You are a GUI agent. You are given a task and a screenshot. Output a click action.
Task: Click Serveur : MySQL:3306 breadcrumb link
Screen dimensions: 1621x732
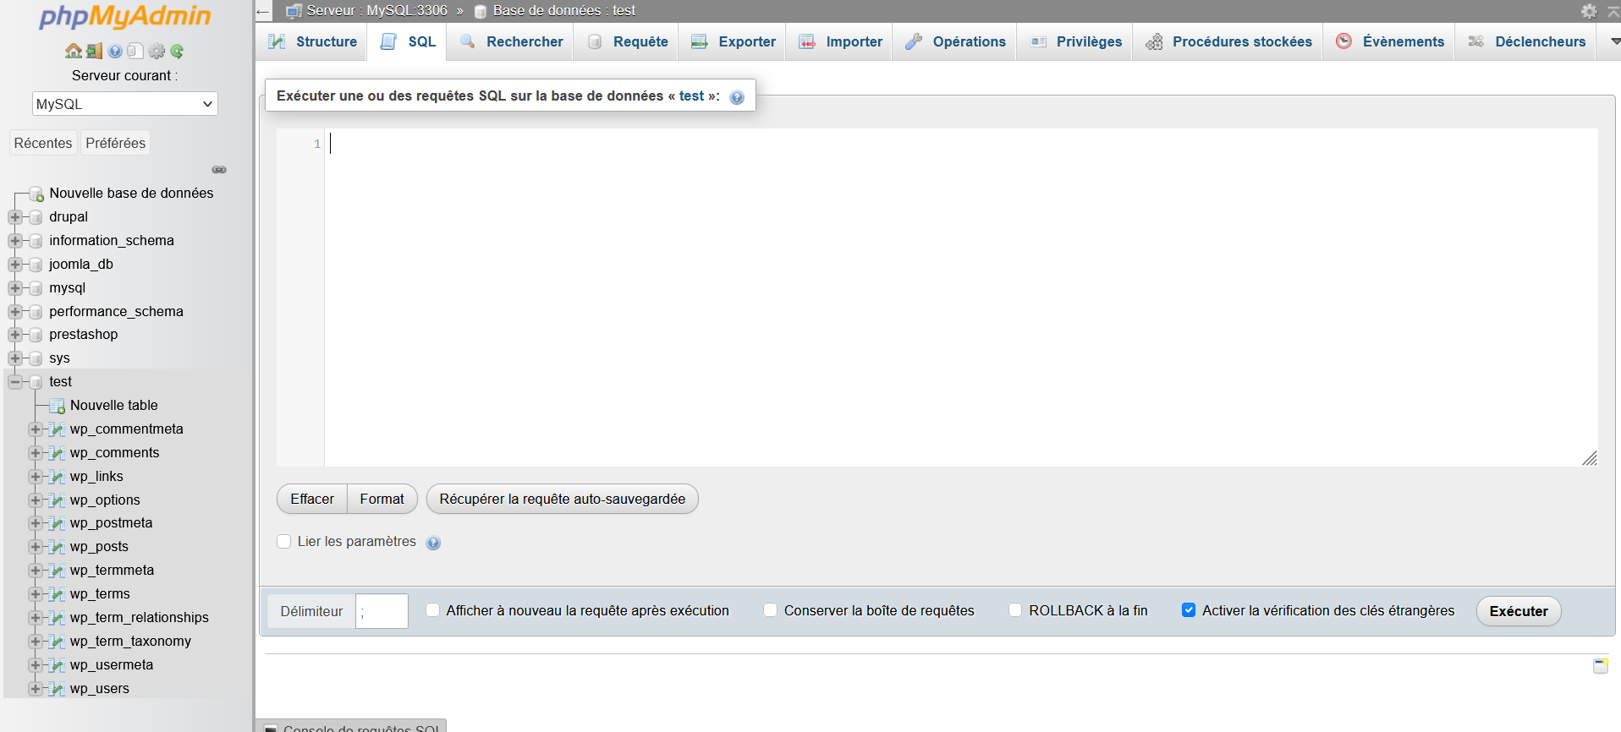[x=376, y=11]
